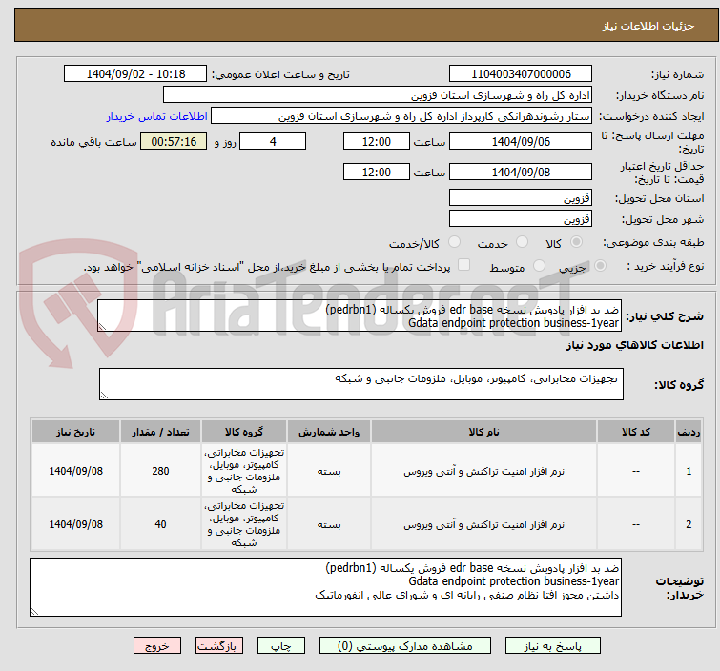Click the اطلاعات کالاهای مورد نیاز heading
Viewport: 720px width, 671px height.
[634, 345]
